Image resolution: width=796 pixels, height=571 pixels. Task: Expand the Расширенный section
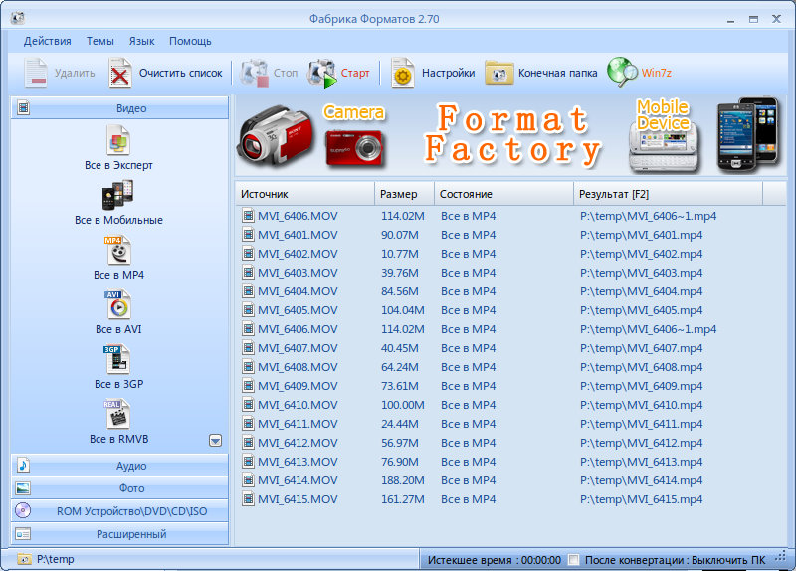pos(119,534)
